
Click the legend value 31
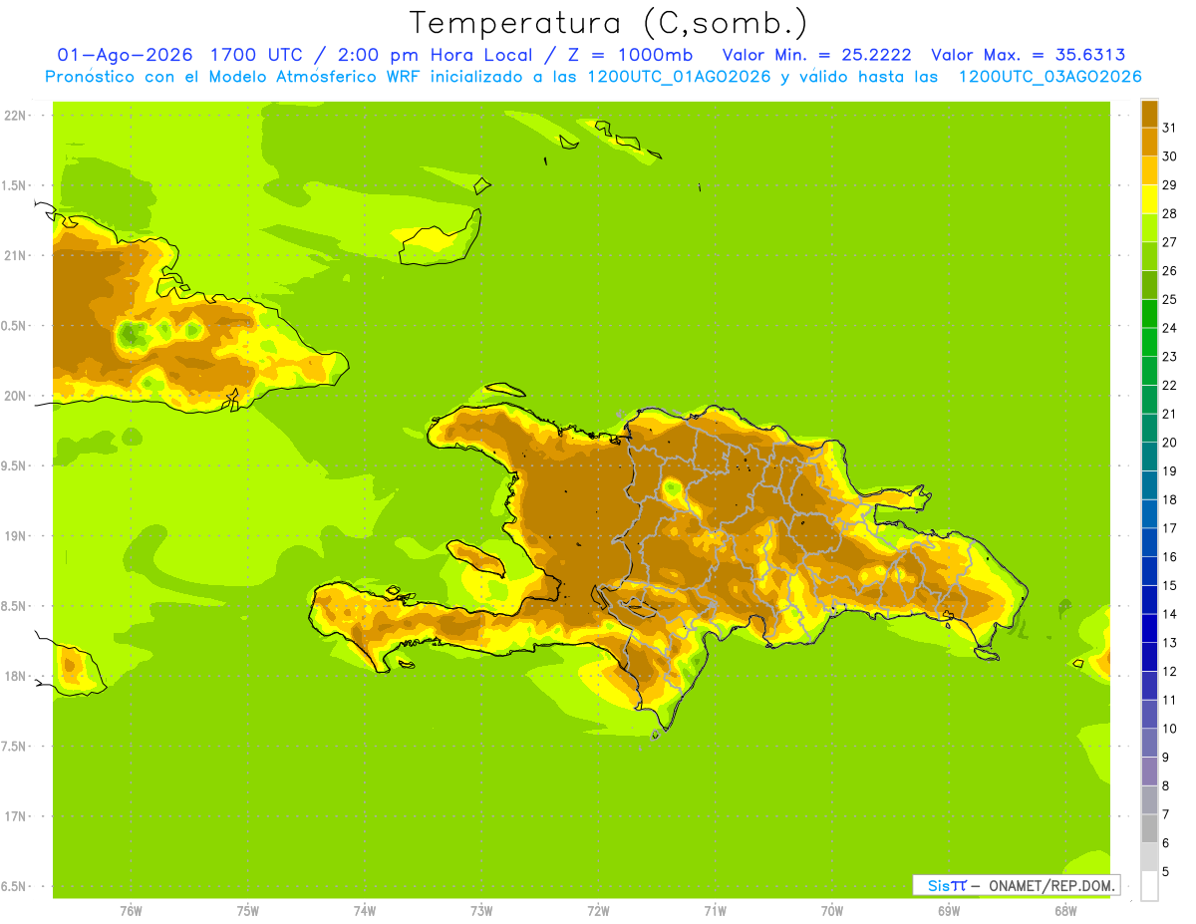click(1170, 128)
